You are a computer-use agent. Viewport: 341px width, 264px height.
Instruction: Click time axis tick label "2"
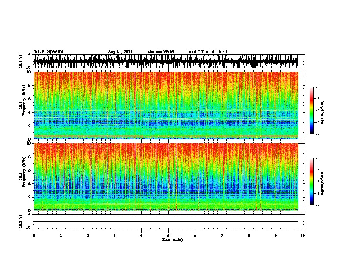coord(88,236)
